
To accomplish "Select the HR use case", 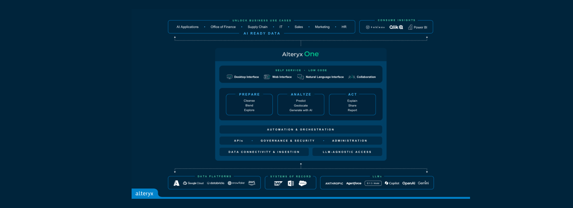I will [344, 27].
